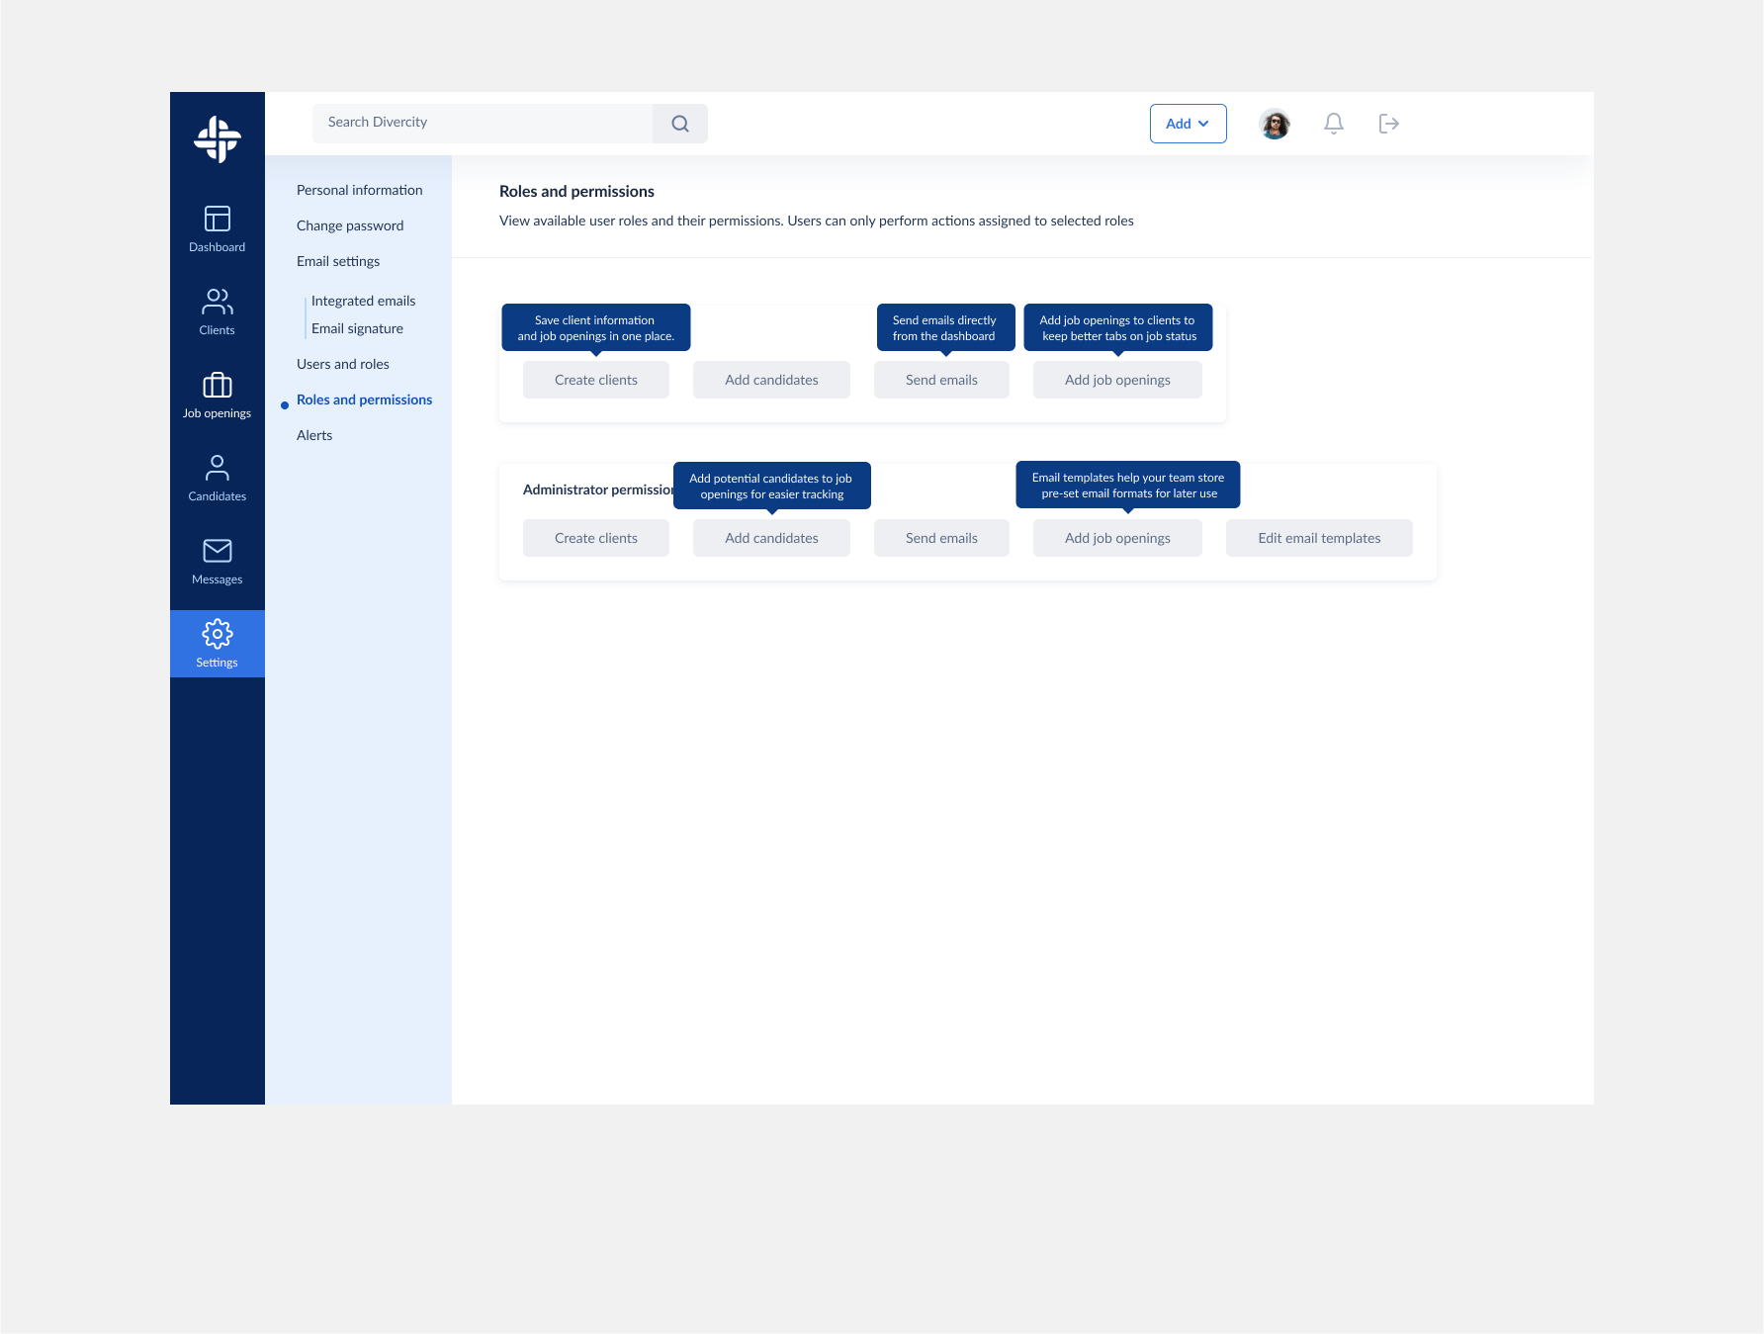This screenshot has height=1334, width=1764.
Task: Select Integrated emails submenu
Action: 364,301
